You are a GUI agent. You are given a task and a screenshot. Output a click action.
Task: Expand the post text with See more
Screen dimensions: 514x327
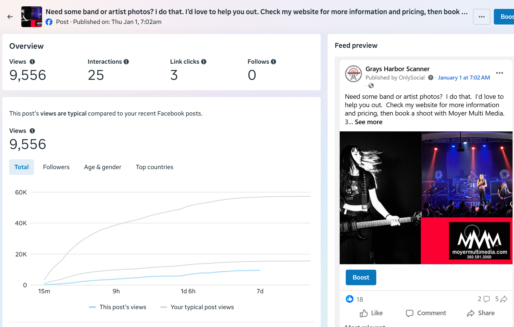369,122
